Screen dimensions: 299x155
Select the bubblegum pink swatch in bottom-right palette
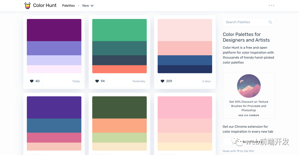coord(185,108)
